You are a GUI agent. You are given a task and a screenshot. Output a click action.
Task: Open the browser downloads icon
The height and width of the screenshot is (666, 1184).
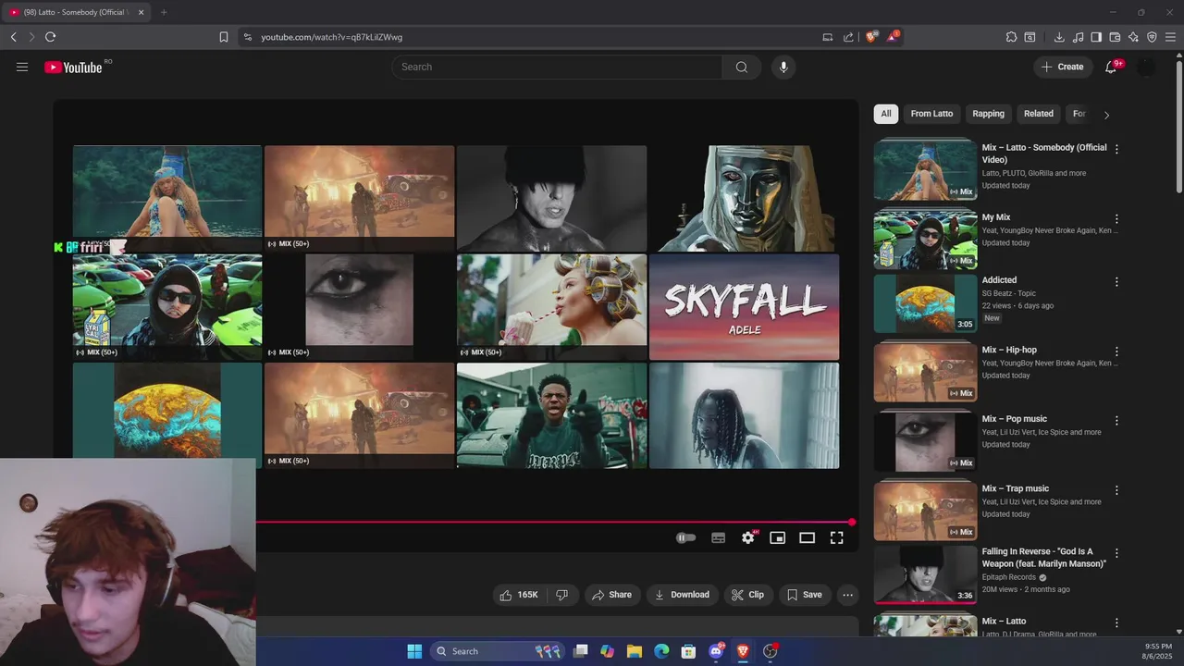click(1059, 37)
